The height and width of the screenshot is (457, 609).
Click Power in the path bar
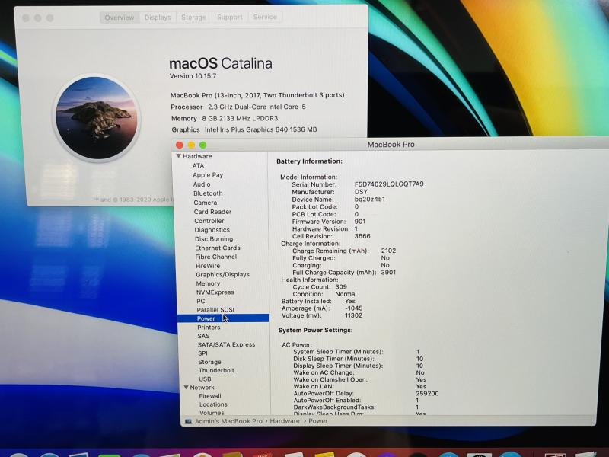[x=317, y=421]
